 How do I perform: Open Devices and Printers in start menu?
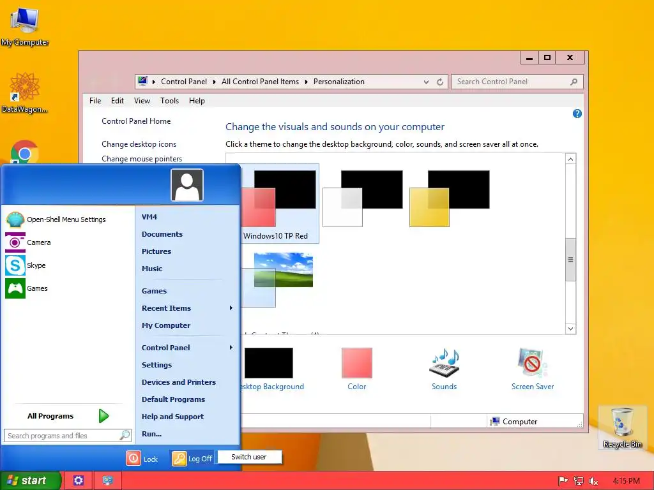[179, 382]
